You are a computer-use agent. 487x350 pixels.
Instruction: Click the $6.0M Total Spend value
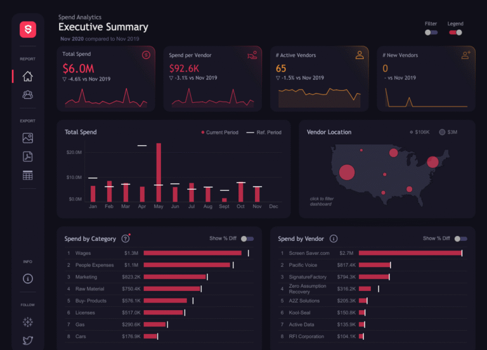click(x=78, y=68)
